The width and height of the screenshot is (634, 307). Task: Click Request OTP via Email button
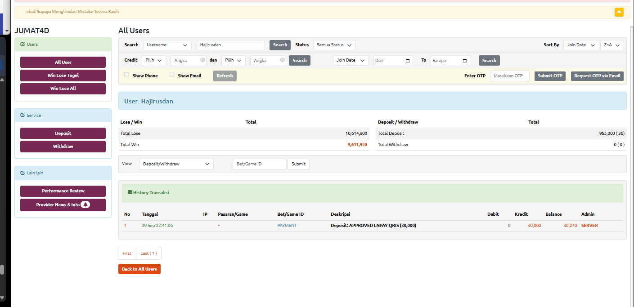point(597,76)
